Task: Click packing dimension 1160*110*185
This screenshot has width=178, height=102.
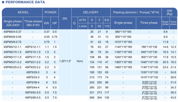Action: coord(123,52)
